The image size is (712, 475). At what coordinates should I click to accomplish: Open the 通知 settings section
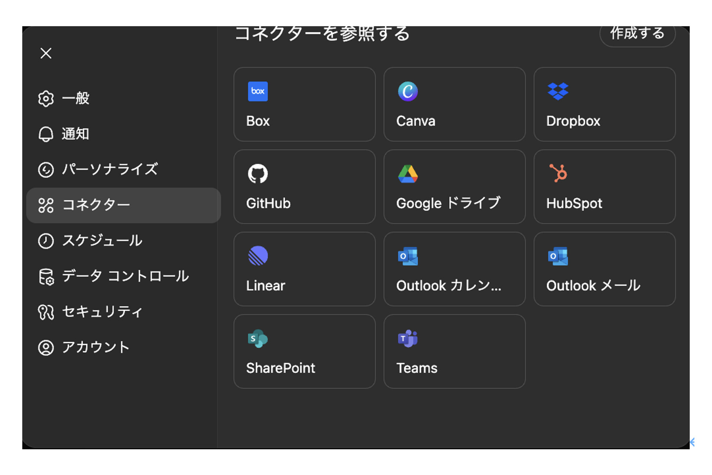(x=123, y=134)
